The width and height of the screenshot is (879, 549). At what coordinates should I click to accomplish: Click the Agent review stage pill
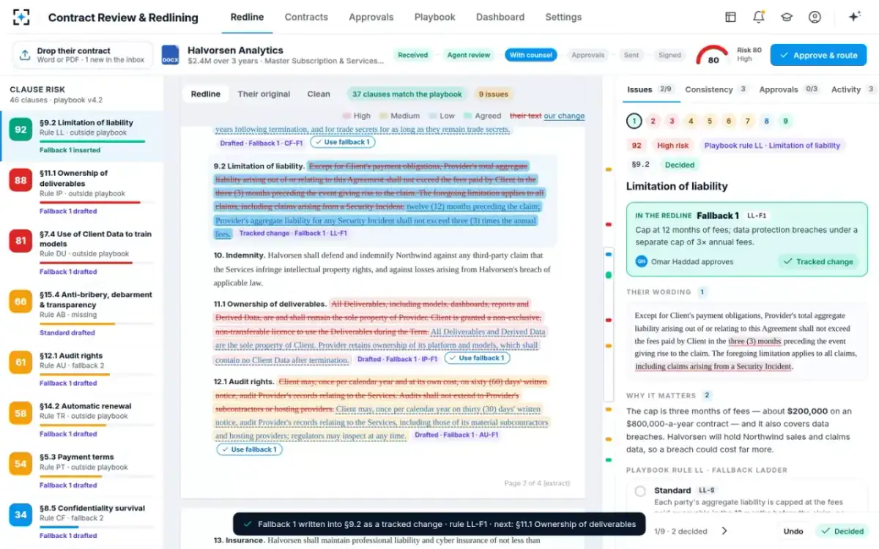point(468,55)
